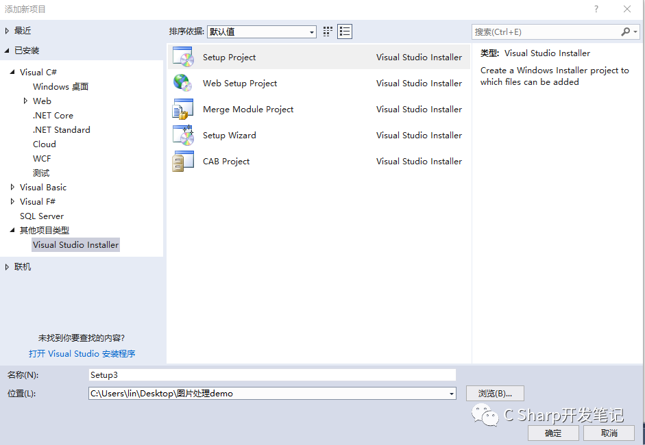Select Windows 桌面 category
The image size is (645, 445).
click(60, 87)
